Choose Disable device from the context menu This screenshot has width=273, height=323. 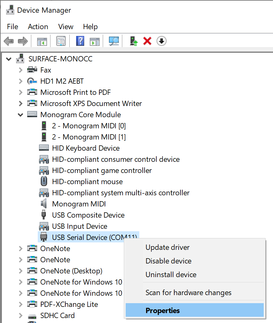[x=194, y=261]
